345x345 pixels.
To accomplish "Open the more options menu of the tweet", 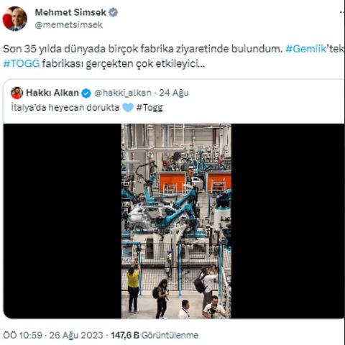I will coord(342,12).
